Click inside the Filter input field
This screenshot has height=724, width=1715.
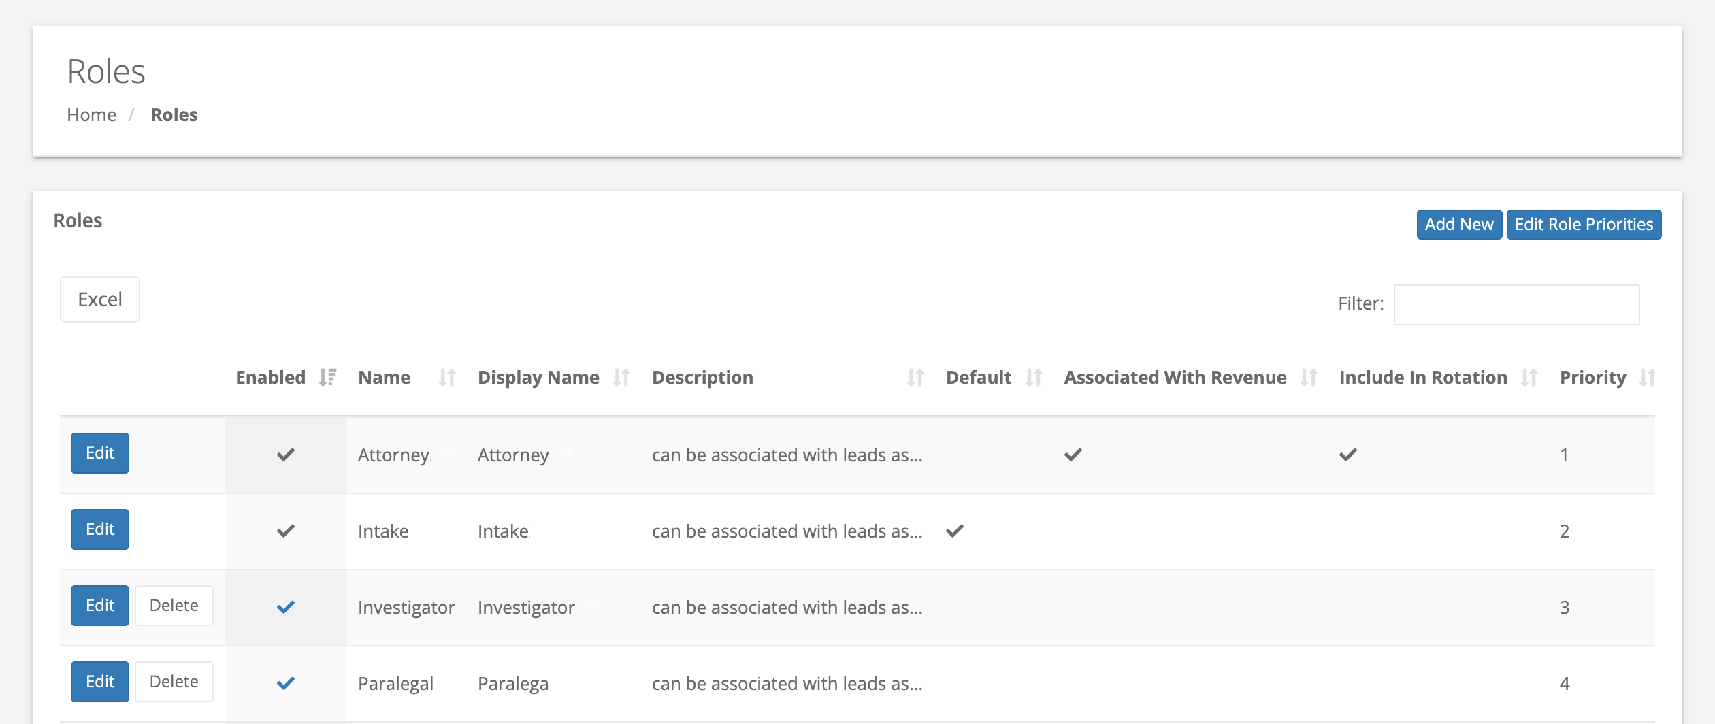[1516, 304]
